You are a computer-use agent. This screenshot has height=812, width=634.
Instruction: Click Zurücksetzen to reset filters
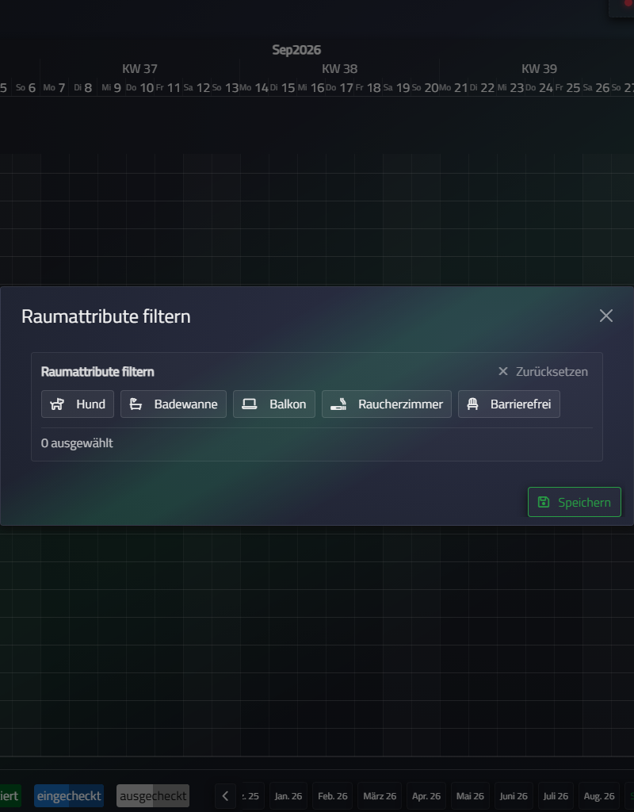click(543, 371)
